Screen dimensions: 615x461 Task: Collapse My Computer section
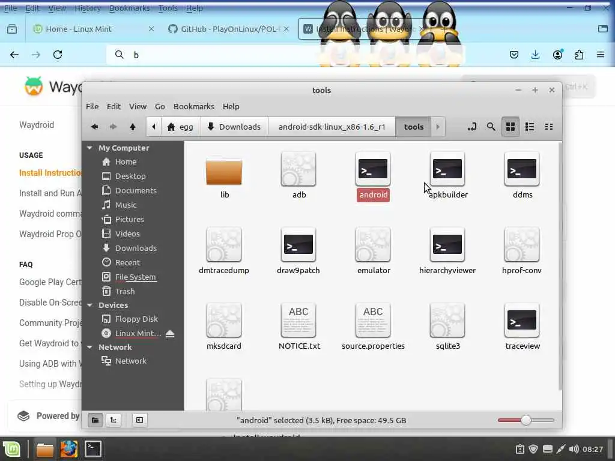(x=90, y=148)
